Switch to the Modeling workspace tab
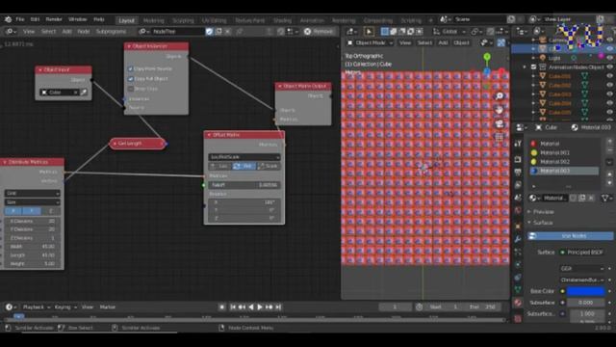Viewport: 616px width, 347px height. pyautogui.click(x=154, y=20)
